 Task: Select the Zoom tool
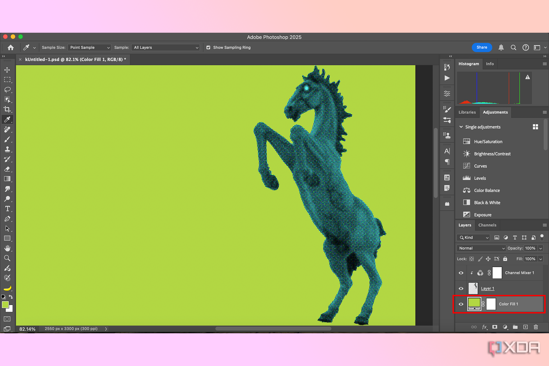(x=7, y=258)
